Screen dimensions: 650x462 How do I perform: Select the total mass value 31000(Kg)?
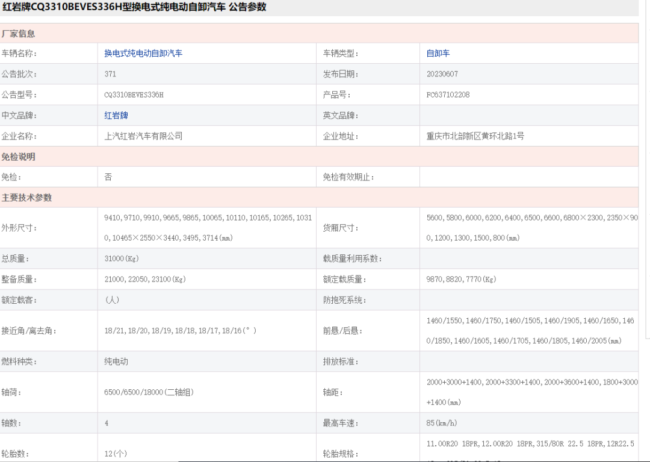(122, 258)
